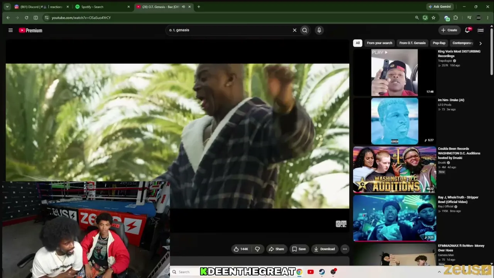
Task: Click the Windows taskbar Search box
Action: coord(184,272)
